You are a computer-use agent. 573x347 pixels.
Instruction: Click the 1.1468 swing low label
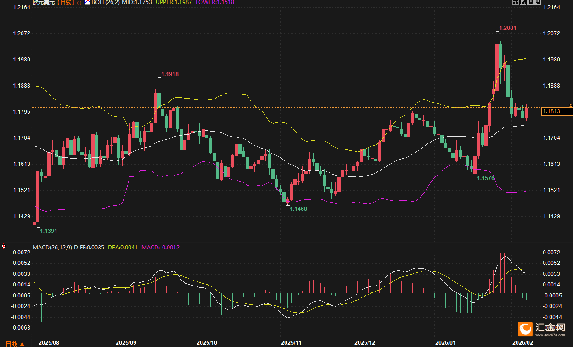[298, 209]
